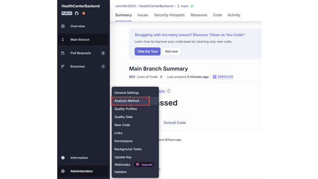Dismiss the banner with Not now
This screenshot has width=318, height=179.
coord(171,51)
